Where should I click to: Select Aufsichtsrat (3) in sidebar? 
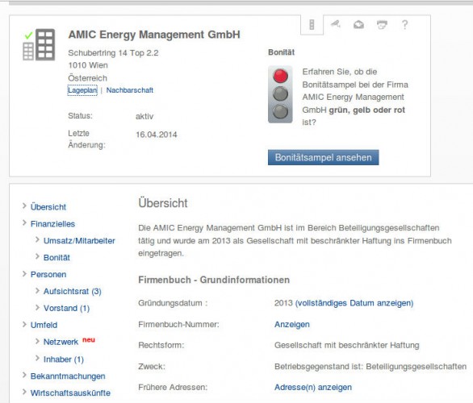tap(73, 291)
